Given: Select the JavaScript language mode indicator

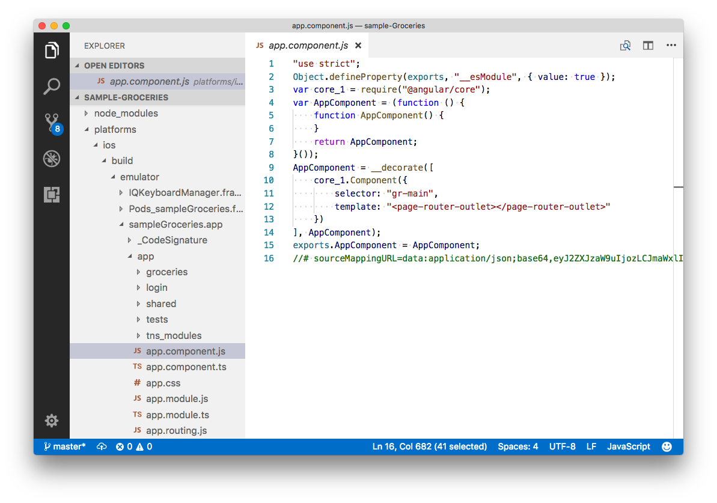Looking at the screenshot, I should click(x=629, y=447).
